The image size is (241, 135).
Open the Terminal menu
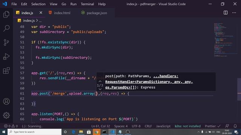pos(87,4)
